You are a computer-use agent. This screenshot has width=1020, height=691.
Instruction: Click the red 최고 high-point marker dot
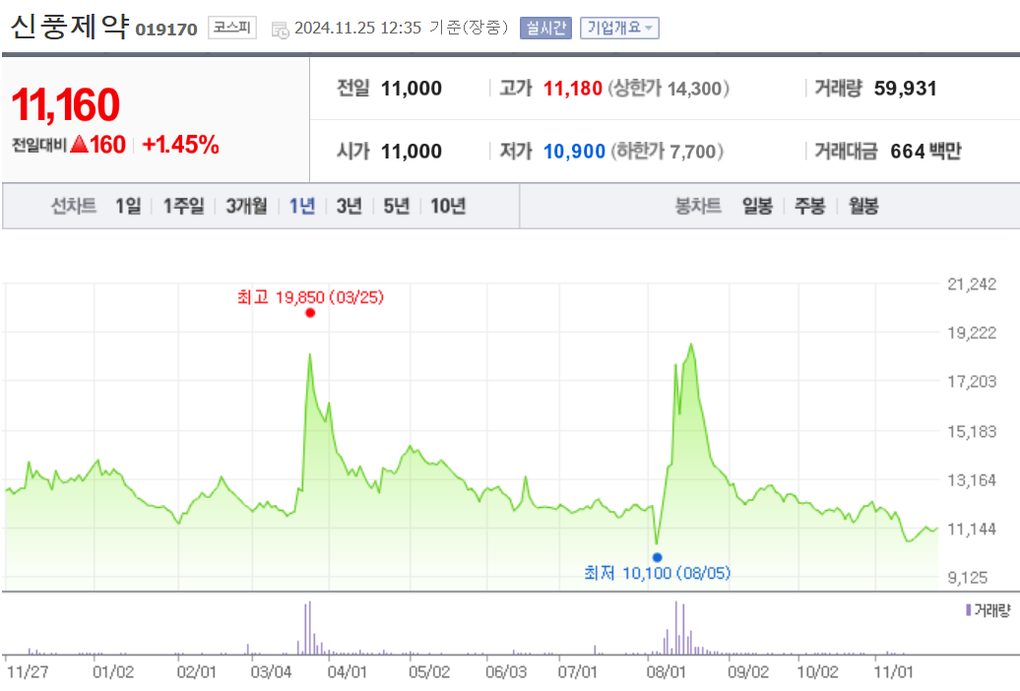[x=310, y=313]
